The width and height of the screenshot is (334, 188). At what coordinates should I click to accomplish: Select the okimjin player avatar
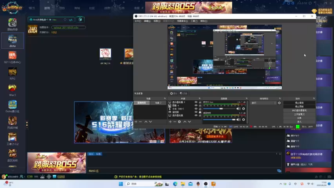(x=105, y=54)
